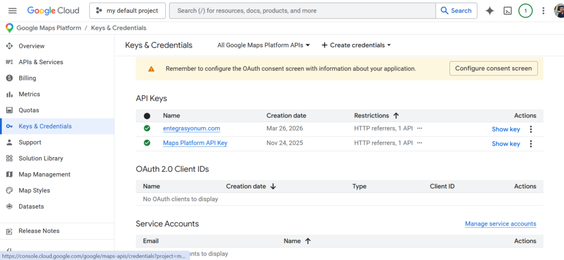Screen dimensions: 564x260
Task: Open the Create credentials dropdown
Action: (356, 45)
